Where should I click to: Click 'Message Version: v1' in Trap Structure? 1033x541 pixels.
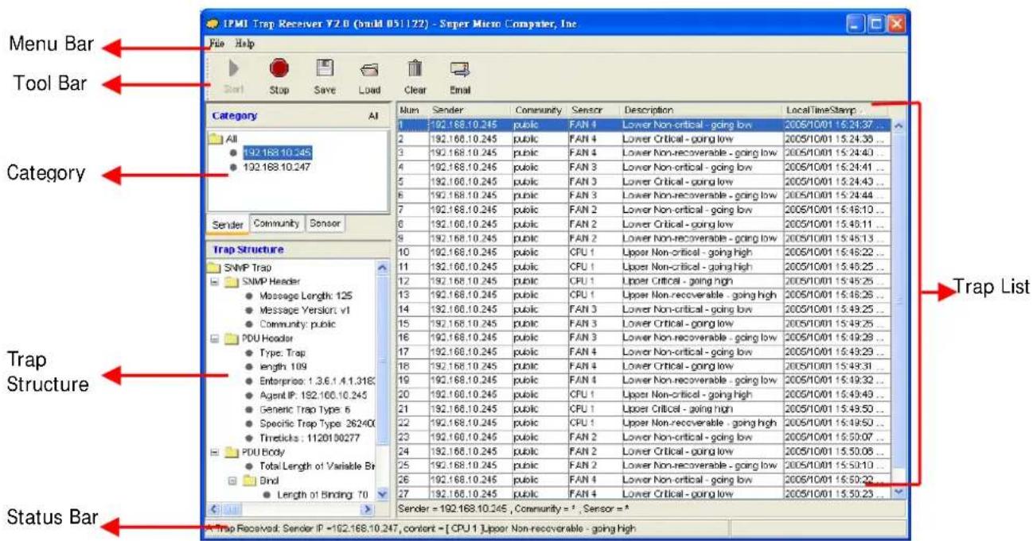pos(305,310)
